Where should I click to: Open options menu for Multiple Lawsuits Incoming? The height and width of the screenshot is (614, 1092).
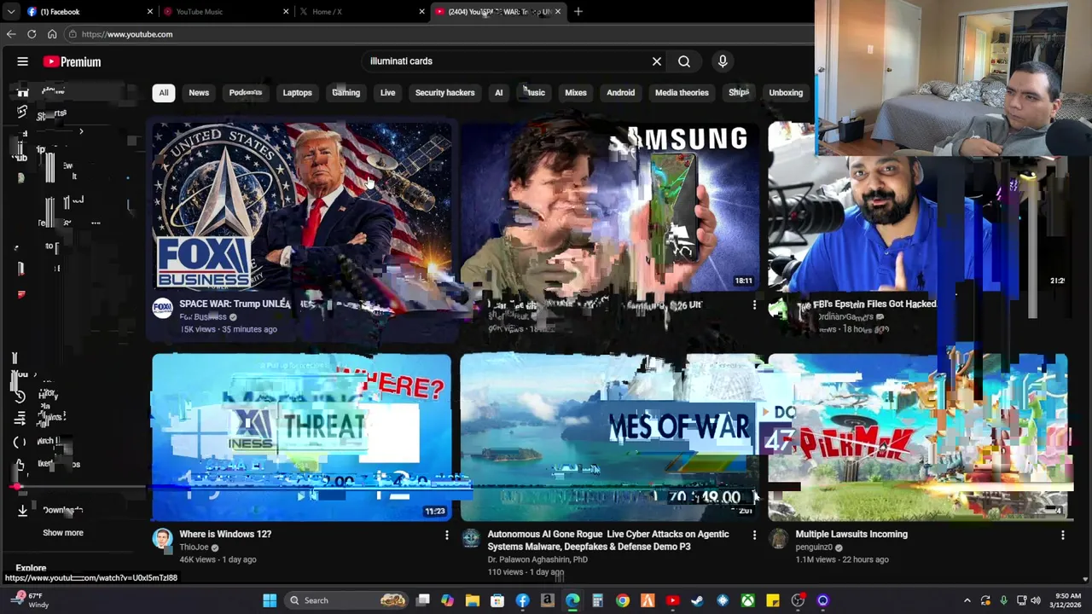[x=1062, y=535]
